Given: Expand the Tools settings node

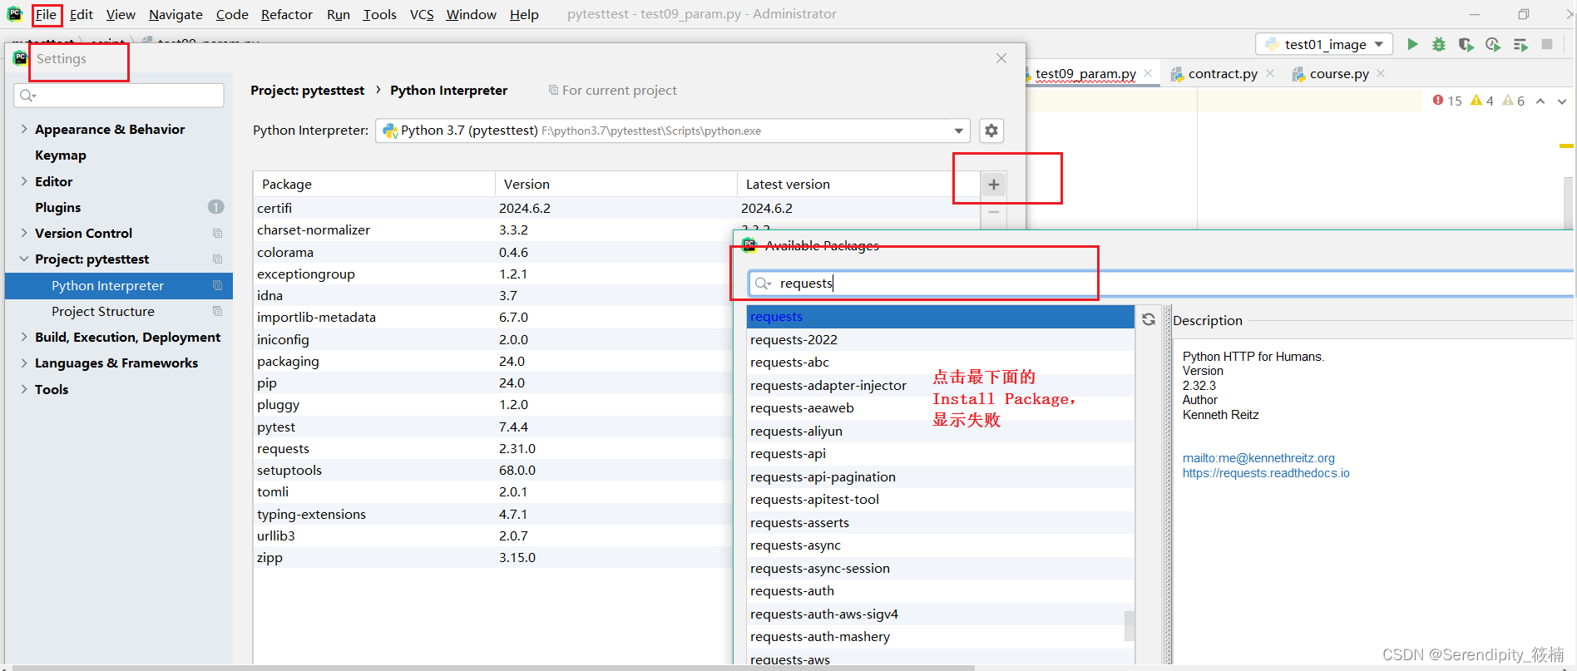Looking at the screenshot, I should point(23,389).
